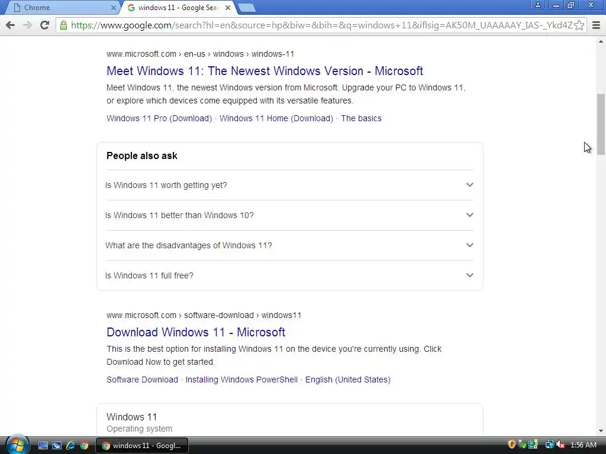Open 'English (United States)' sitelink
Viewport: 606px width, 454px height.
(x=348, y=380)
